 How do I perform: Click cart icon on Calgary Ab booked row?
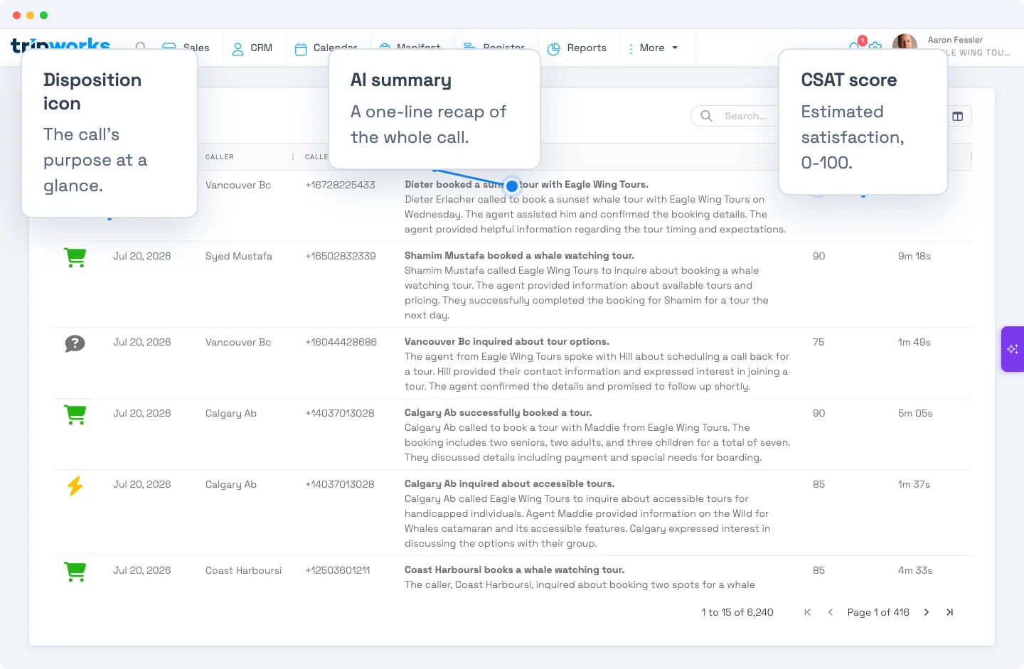[75, 414]
